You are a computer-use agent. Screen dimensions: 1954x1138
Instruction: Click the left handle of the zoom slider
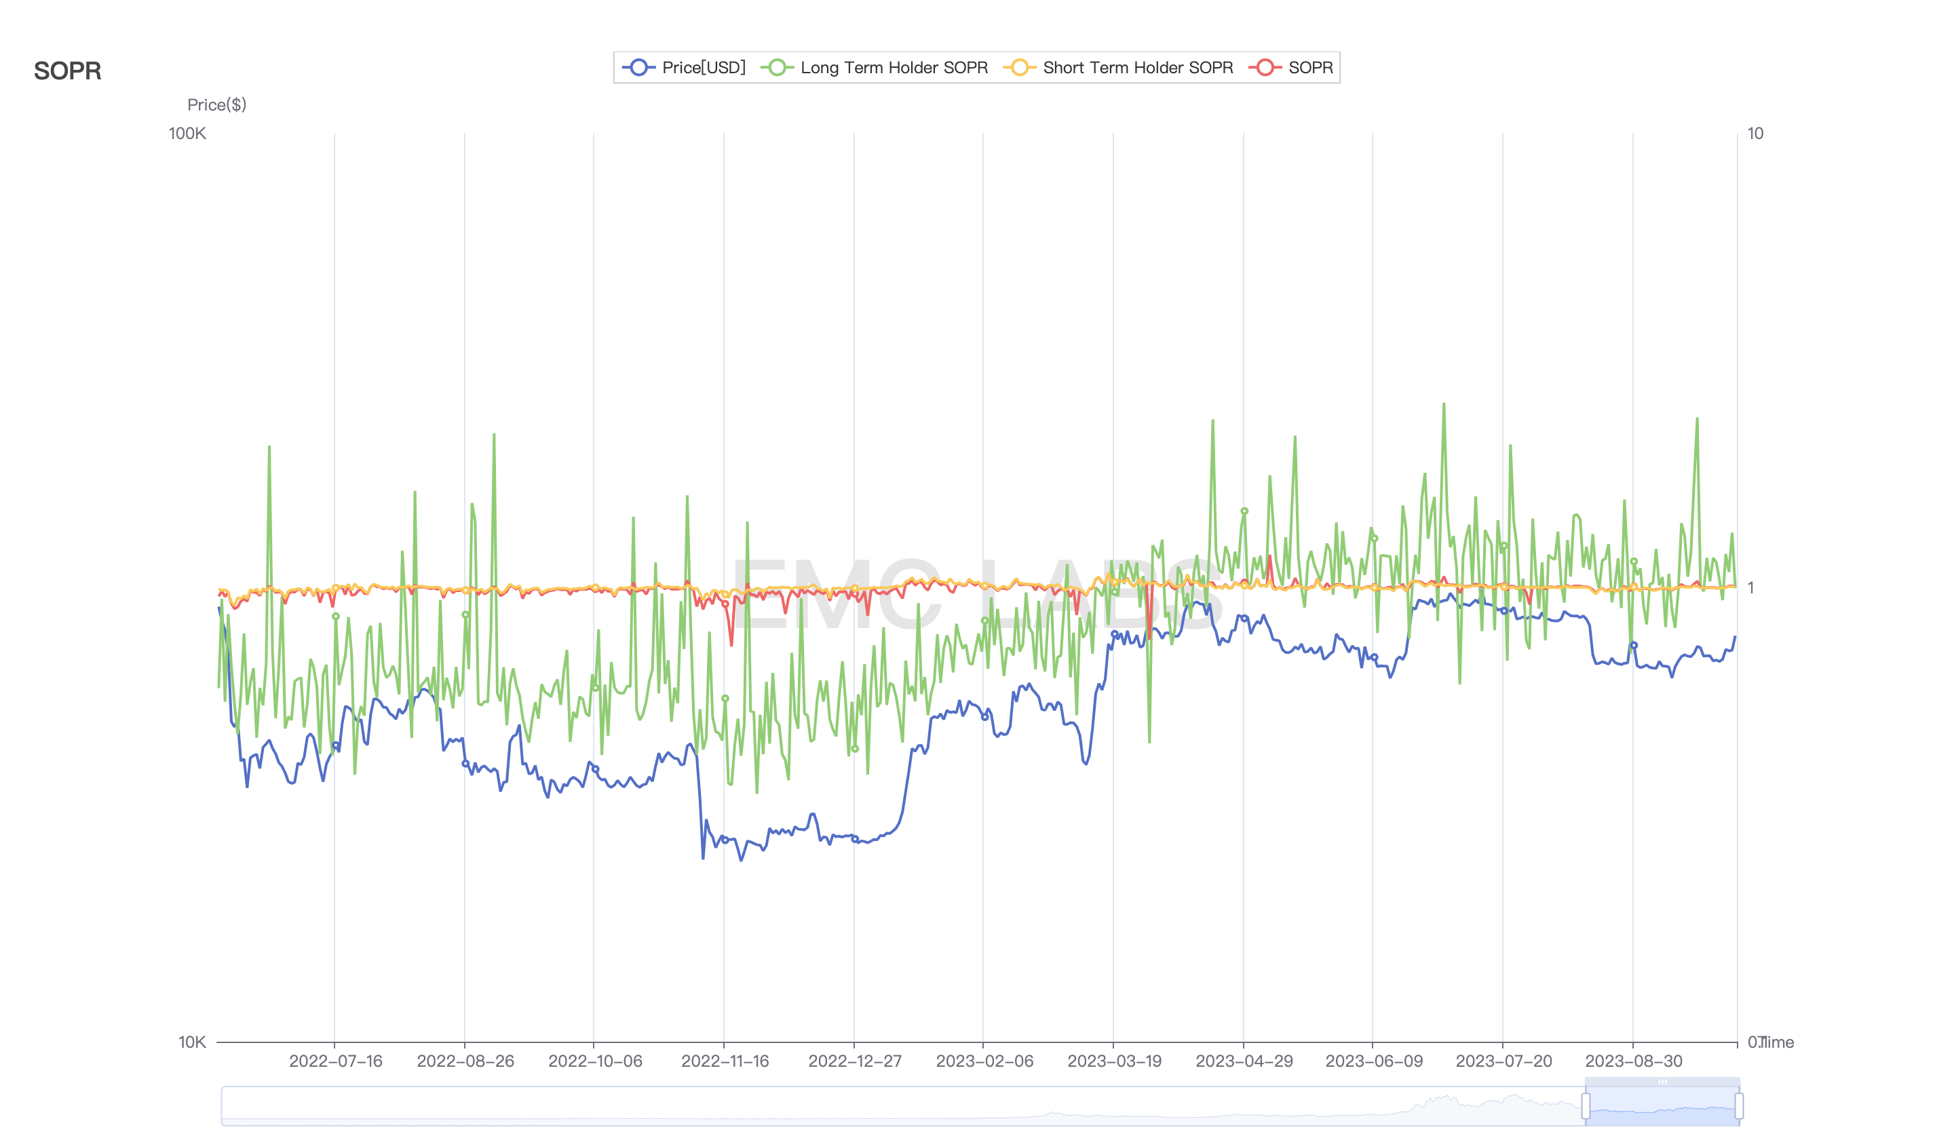coord(1586,1105)
